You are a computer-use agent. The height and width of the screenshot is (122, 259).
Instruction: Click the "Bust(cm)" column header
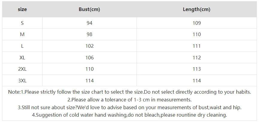point(89,9)
